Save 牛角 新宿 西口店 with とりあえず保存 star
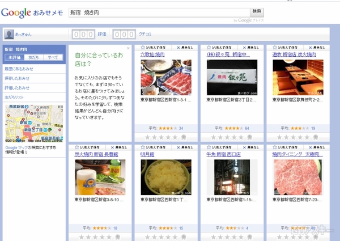Screen dimensions: 340x241 (x=219, y=147)
